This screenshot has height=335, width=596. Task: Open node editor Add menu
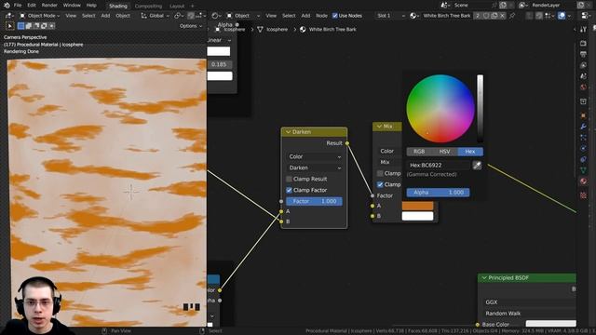305,16
